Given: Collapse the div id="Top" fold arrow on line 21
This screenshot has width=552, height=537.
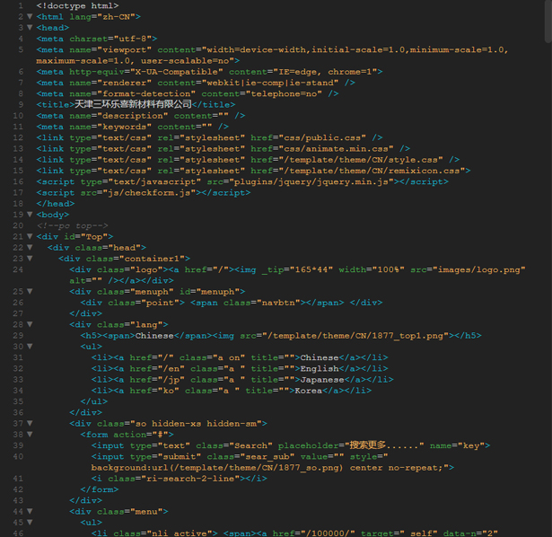Looking at the screenshot, I should point(30,237).
